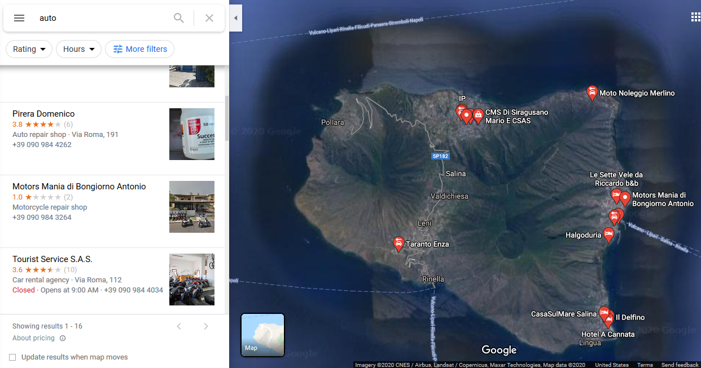Click the About pricing info icon
The width and height of the screenshot is (701, 368).
tap(63, 338)
